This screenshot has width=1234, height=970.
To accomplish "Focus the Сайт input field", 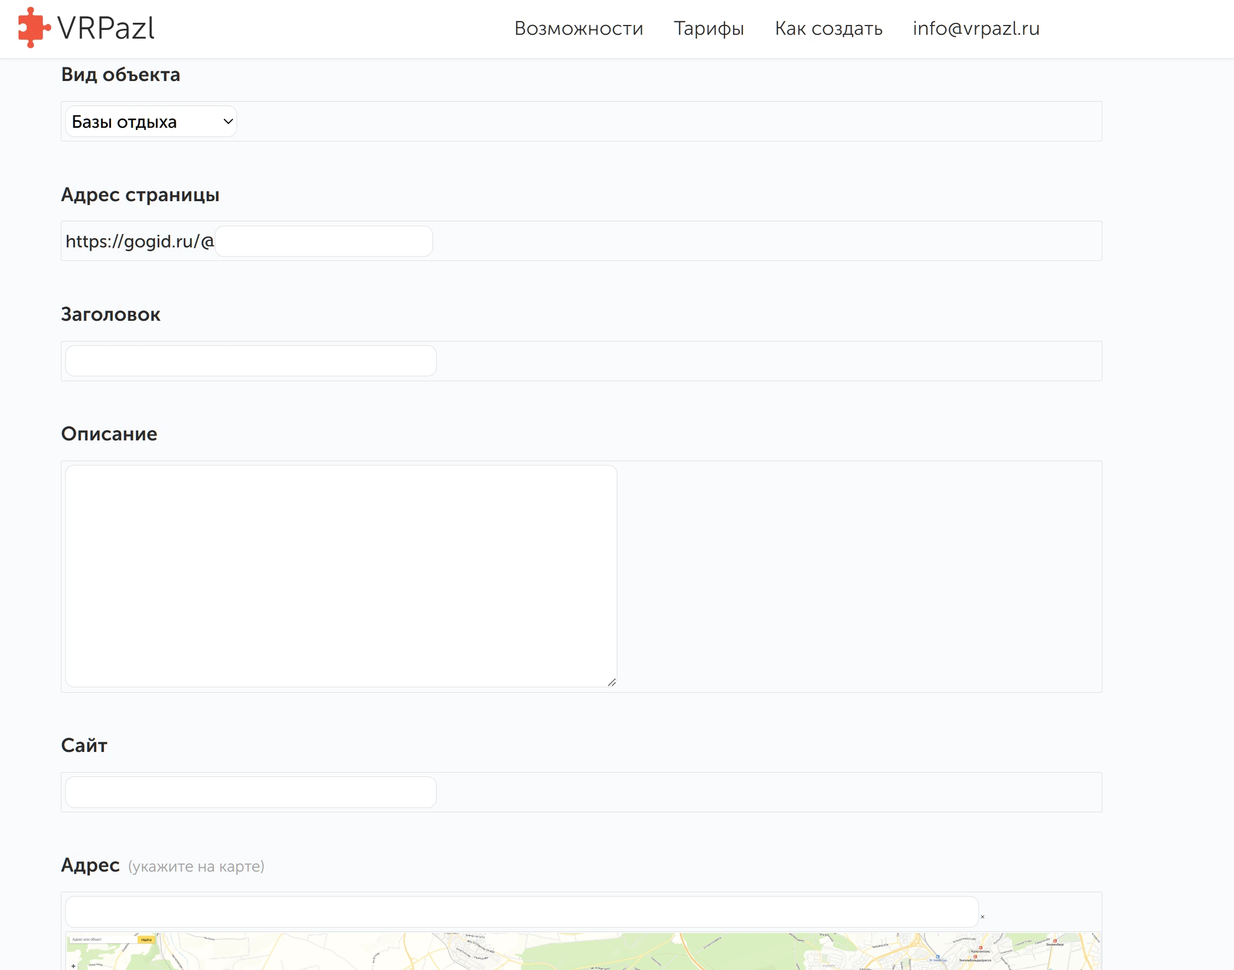I will click(251, 792).
